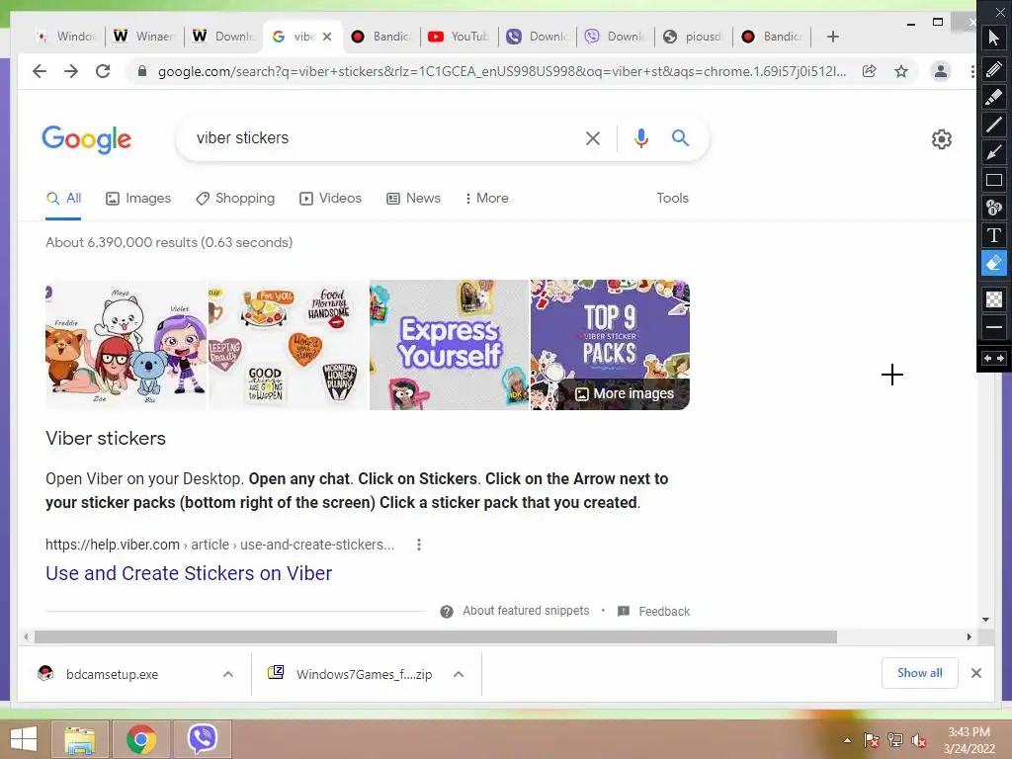Go back to the previous page
Viewport: 1012px width, 759px height.
pyautogui.click(x=40, y=71)
